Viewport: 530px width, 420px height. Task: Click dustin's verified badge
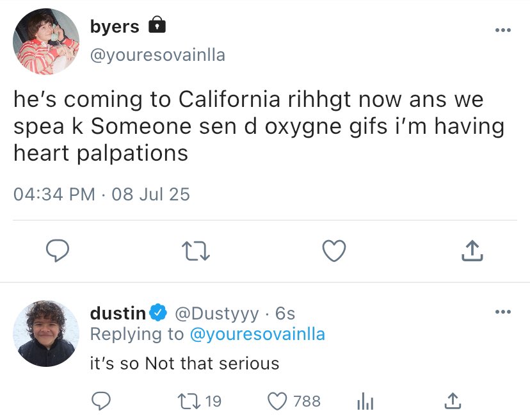[x=159, y=313]
